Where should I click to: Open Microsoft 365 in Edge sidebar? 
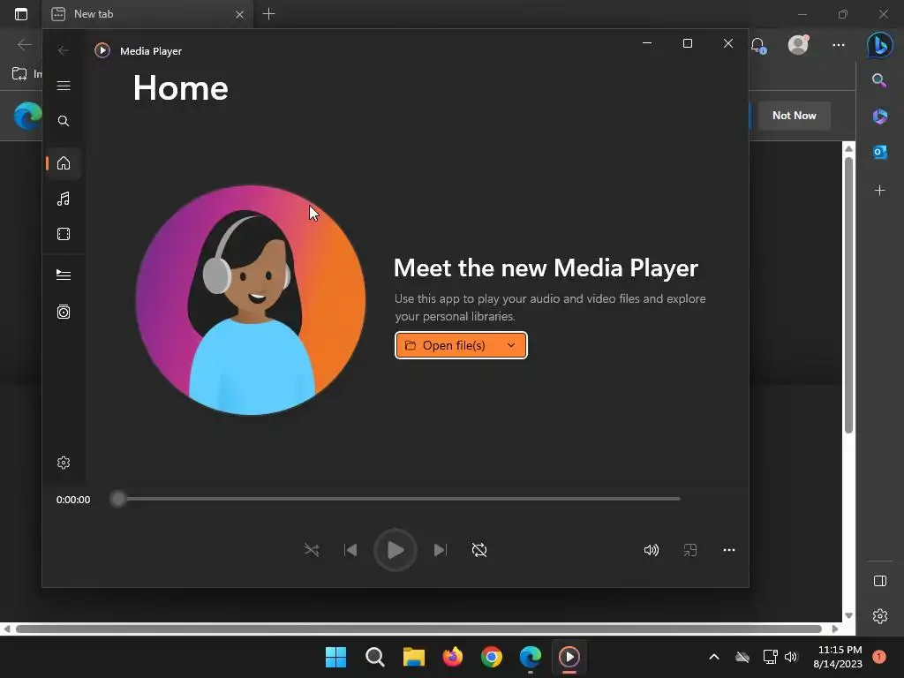point(879,116)
